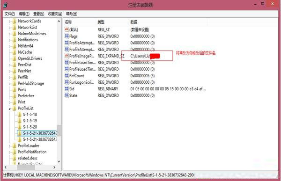The height and width of the screenshot is (181, 281).
Task: Sort by the 类型 column header
Action: [101, 22]
